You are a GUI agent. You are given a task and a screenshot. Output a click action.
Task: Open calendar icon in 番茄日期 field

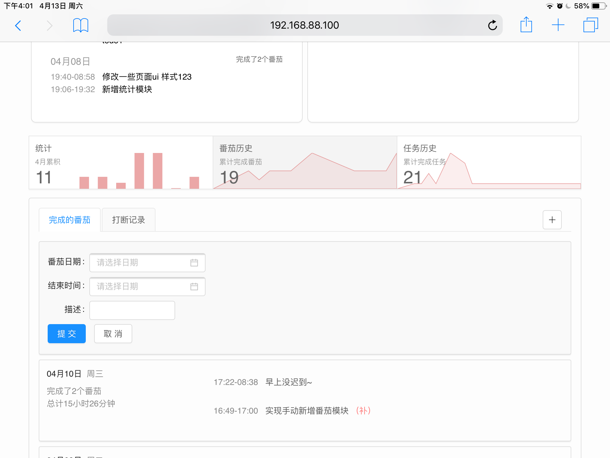coord(194,263)
